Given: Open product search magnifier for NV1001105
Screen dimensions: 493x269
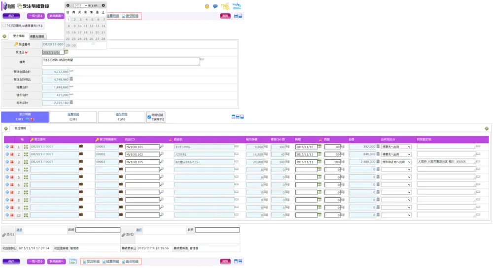Looking at the screenshot, I should click(x=162, y=162).
